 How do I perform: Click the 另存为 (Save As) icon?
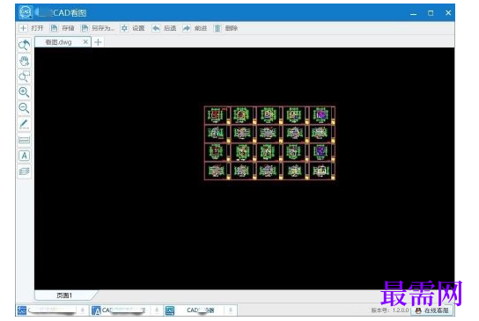85,28
